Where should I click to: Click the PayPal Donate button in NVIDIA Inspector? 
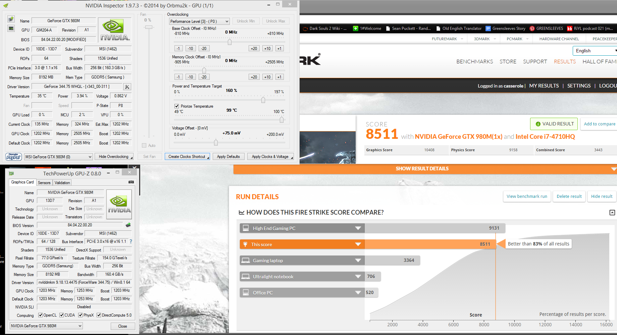14,157
